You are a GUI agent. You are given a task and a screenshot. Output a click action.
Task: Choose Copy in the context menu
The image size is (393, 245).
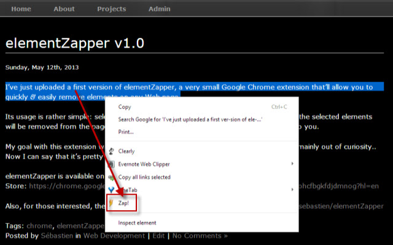pyautogui.click(x=202, y=107)
